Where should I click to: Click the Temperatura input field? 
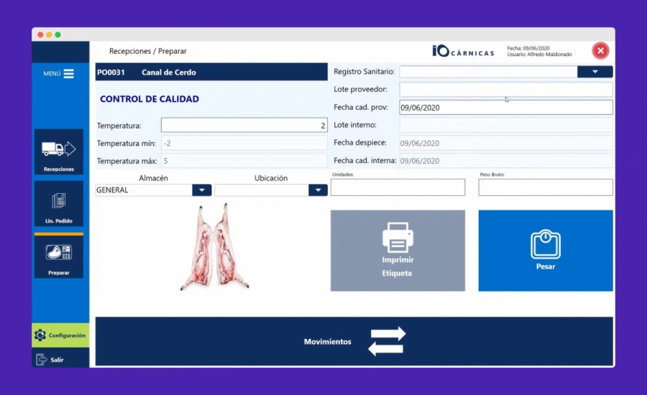tap(244, 125)
